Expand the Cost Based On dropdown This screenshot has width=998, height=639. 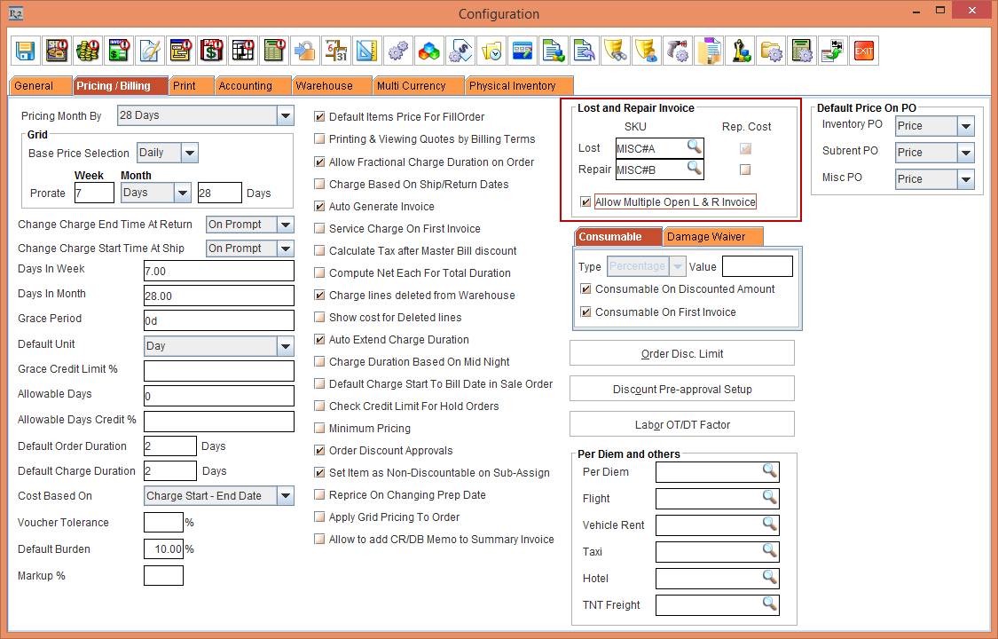coord(285,496)
